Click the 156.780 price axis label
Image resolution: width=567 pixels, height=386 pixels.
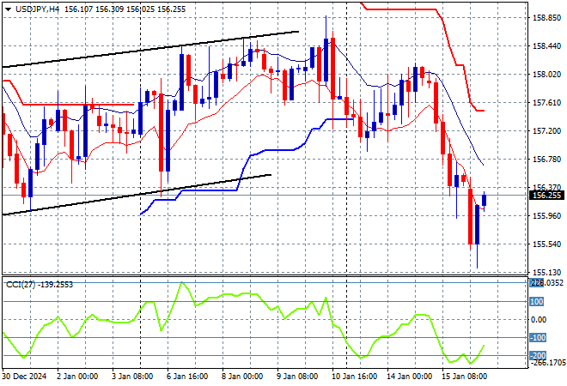pyautogui.click(x=547, y=159)
